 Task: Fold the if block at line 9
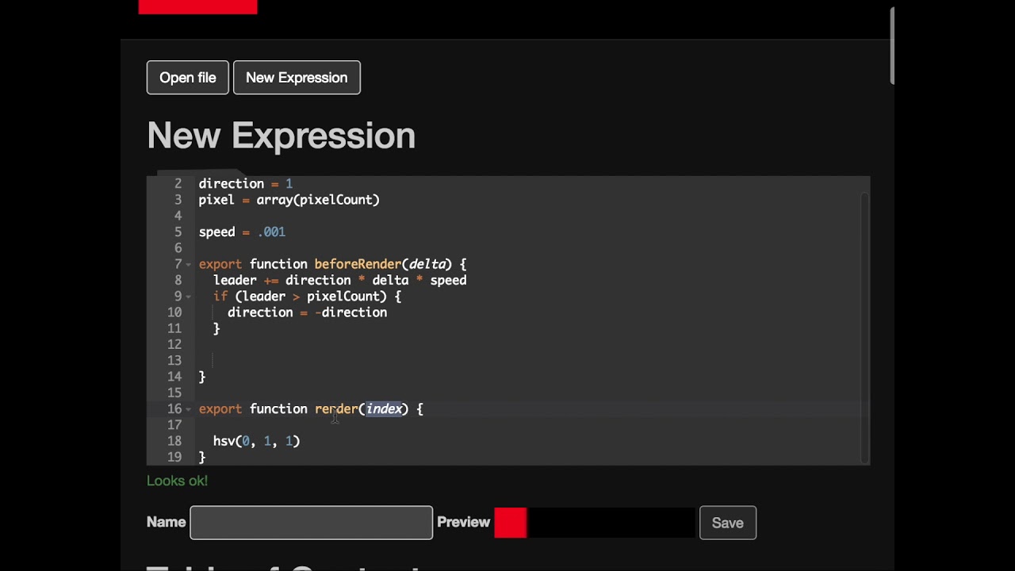click(189, 297)
